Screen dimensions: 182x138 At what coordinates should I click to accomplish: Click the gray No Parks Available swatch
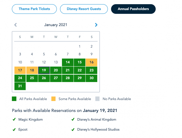[x=98, y=99]
